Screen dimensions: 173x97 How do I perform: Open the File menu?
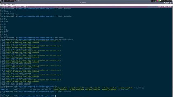pos(2,5)
